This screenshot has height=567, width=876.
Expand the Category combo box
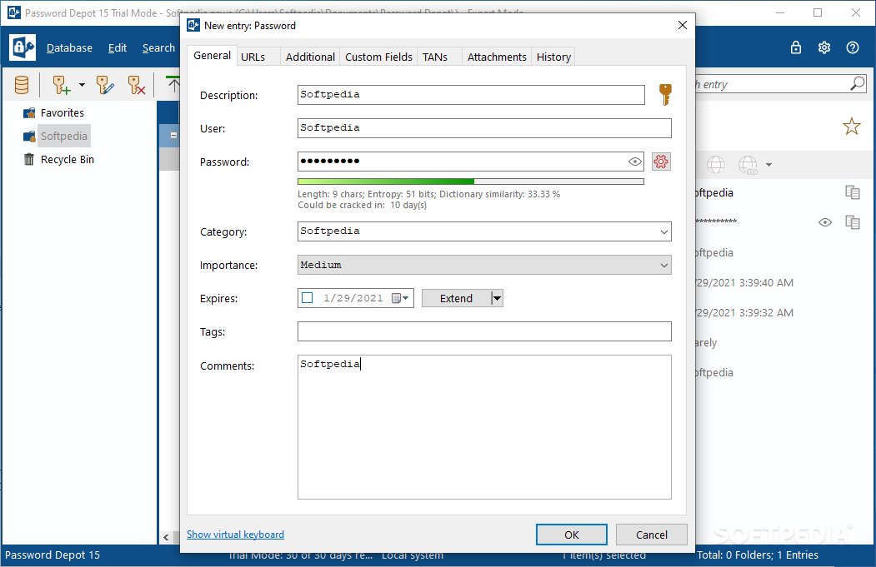click(663, 231)
